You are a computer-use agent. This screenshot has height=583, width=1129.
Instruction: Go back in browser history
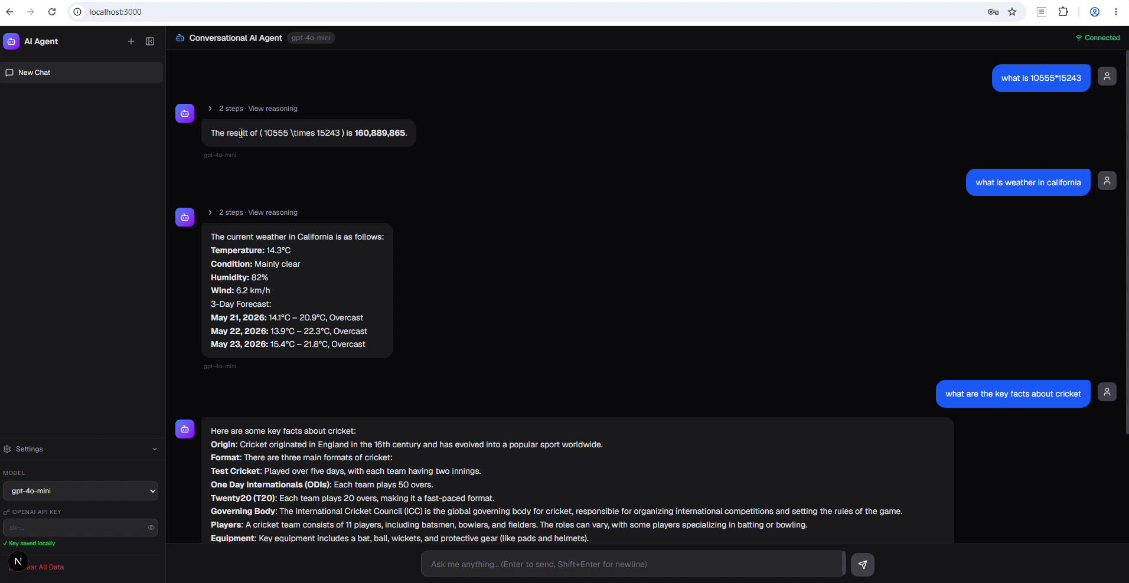(9, 12)
